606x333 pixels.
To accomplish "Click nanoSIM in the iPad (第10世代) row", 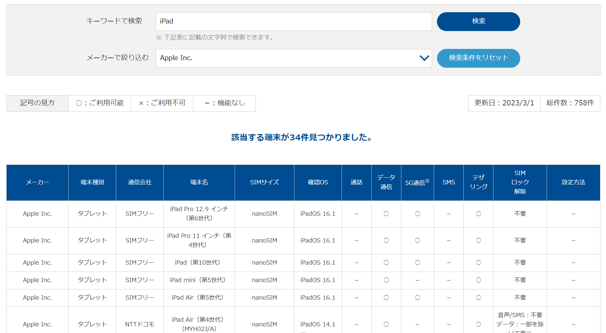I will pos(264,263).
